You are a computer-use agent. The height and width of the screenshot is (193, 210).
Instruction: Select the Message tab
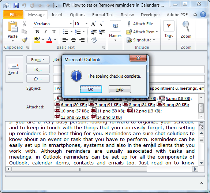click(x=36, y=15)
